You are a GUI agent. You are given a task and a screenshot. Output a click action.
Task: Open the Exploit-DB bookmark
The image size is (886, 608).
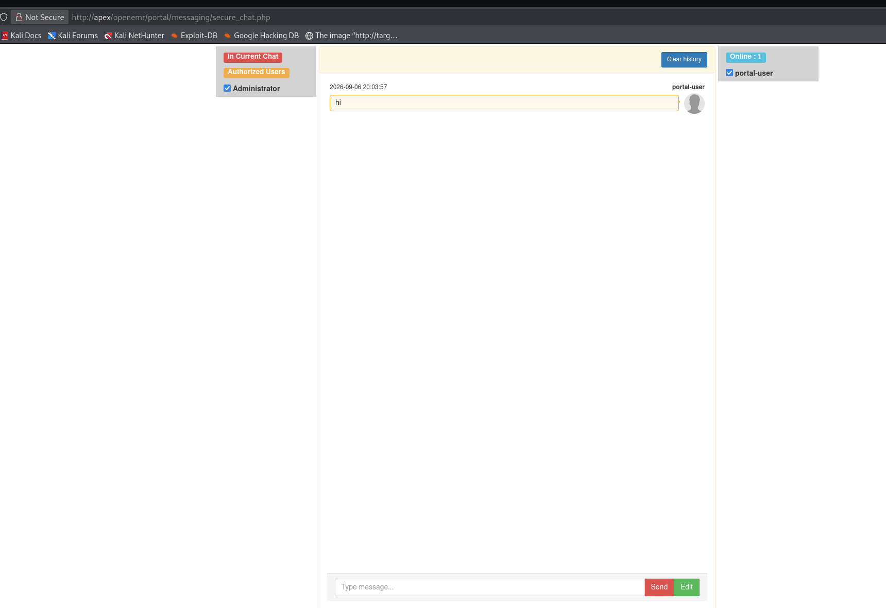point(194,36)
